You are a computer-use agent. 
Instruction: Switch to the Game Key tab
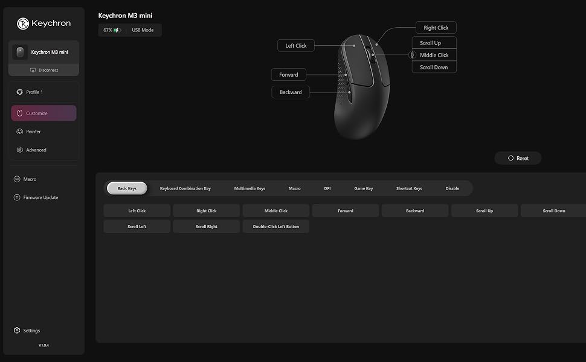tap(364, 188)
